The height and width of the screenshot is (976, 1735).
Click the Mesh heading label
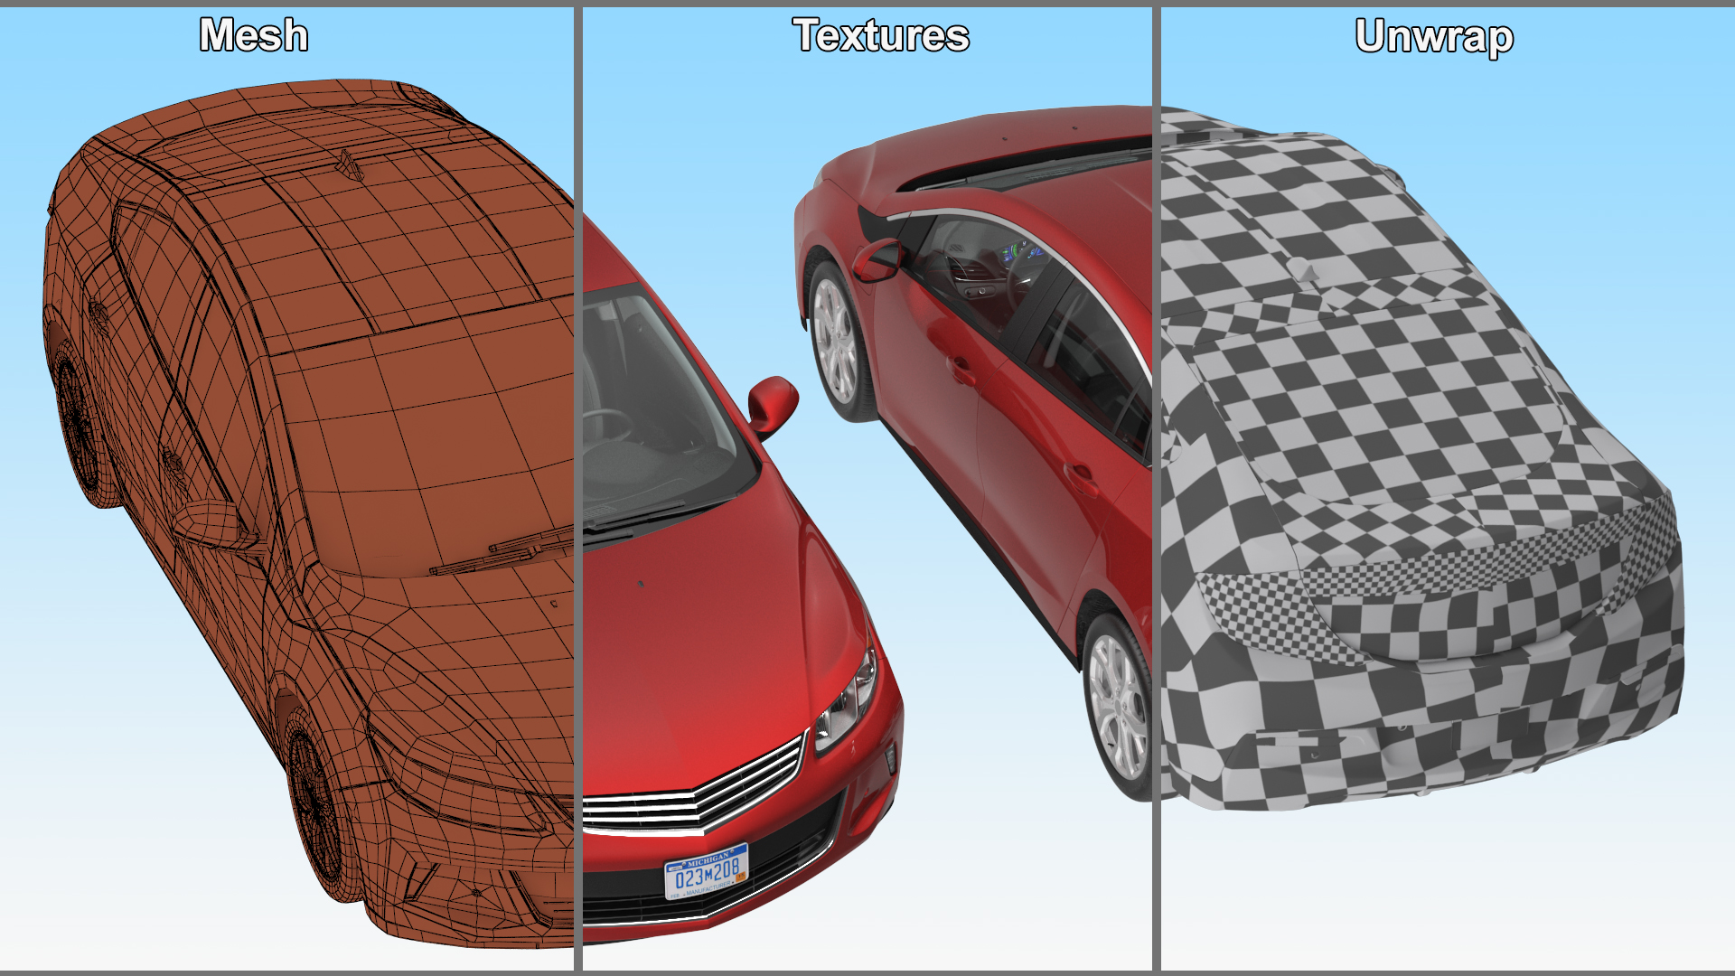coord(254,36)
